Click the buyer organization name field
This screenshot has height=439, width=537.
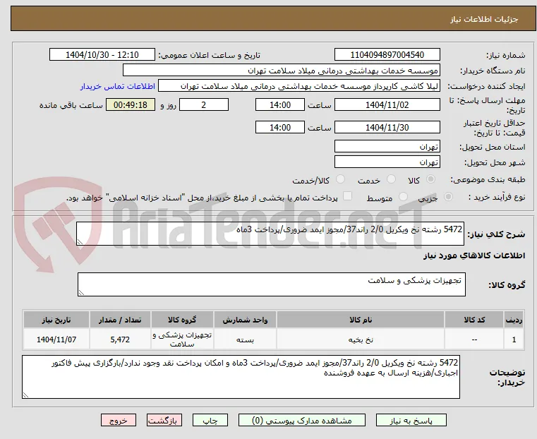coord(281,70)
